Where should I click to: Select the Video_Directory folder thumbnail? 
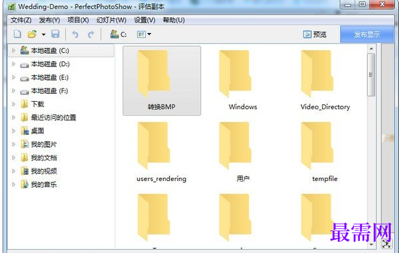pyautogui.click(x=325, y=81)
